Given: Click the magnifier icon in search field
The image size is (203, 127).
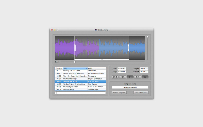Looking at the screenshot, I should tap(56, 93).
